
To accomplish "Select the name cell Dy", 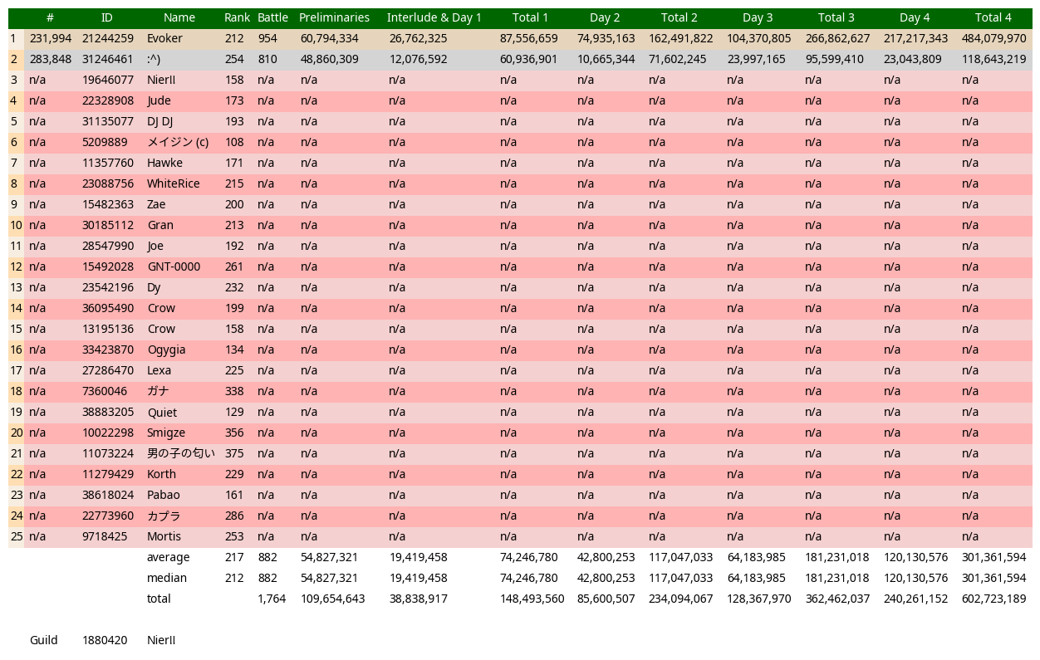I will coord(154,287).
